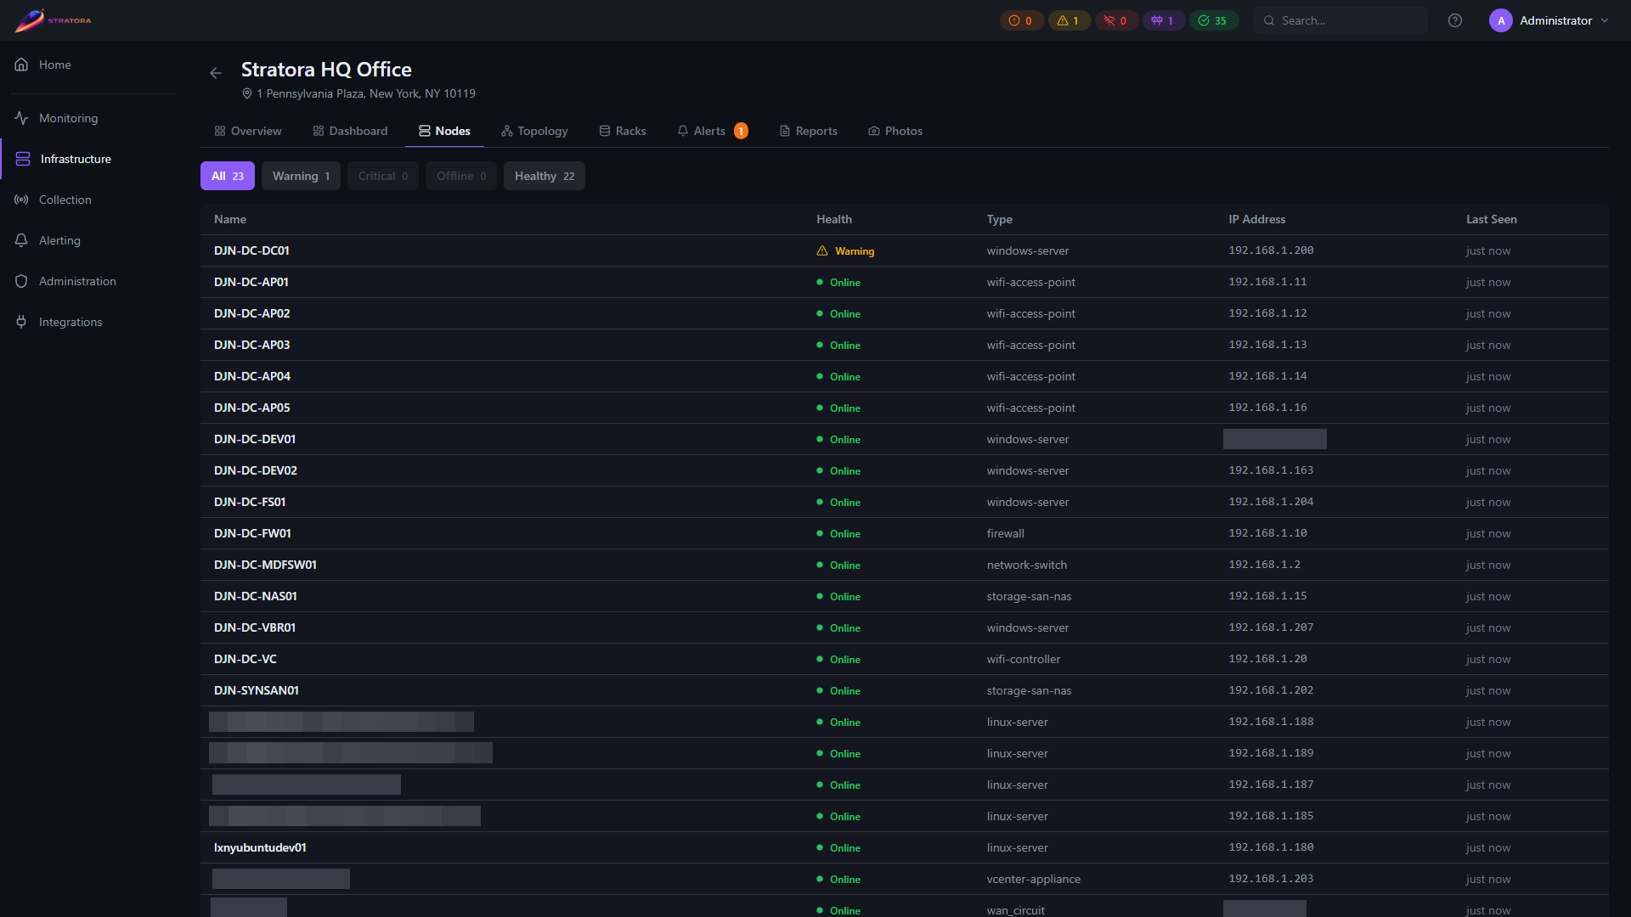Open node DJN-DC-DC01

click(x=251, y=250)
